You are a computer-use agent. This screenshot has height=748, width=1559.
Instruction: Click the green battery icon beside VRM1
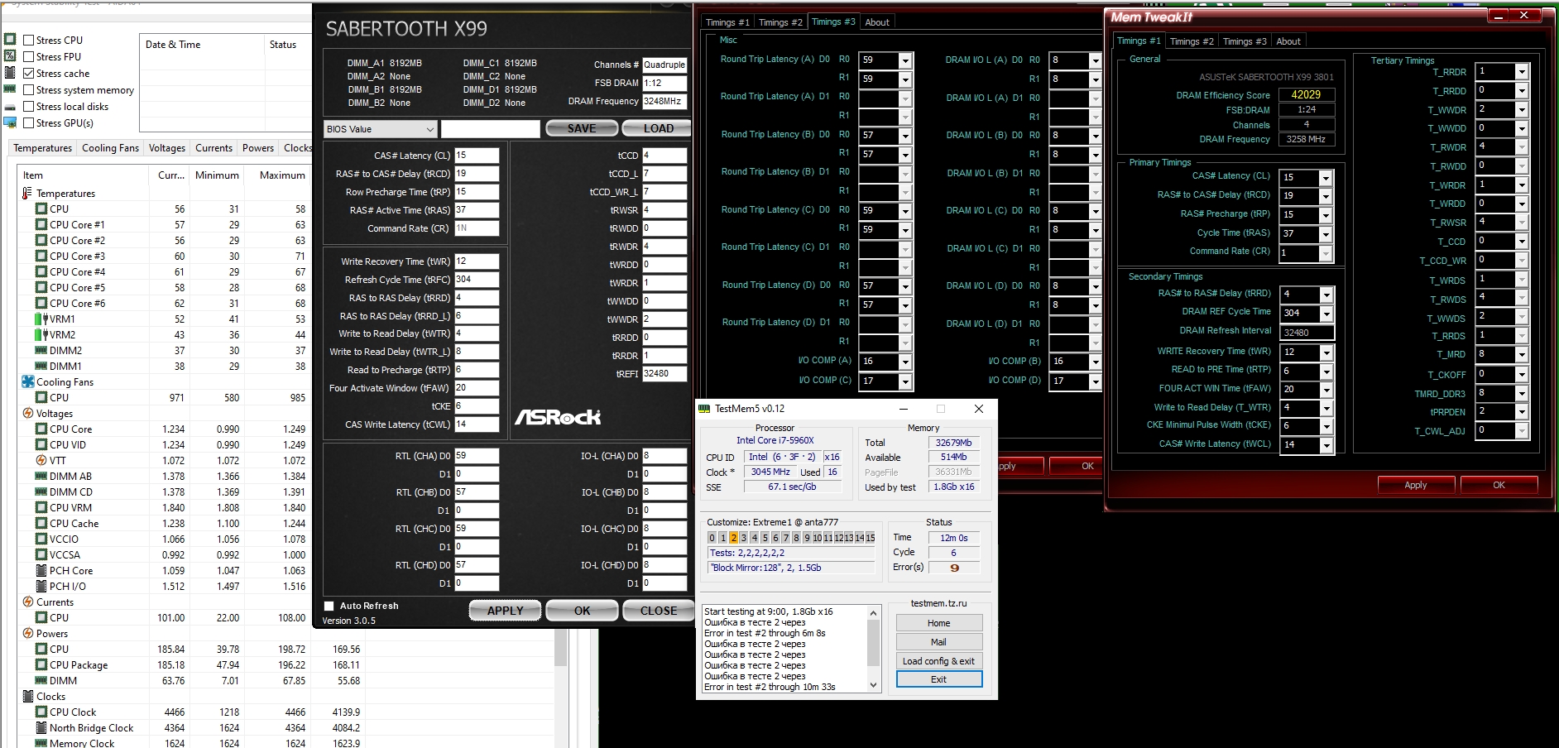point(41,319)
